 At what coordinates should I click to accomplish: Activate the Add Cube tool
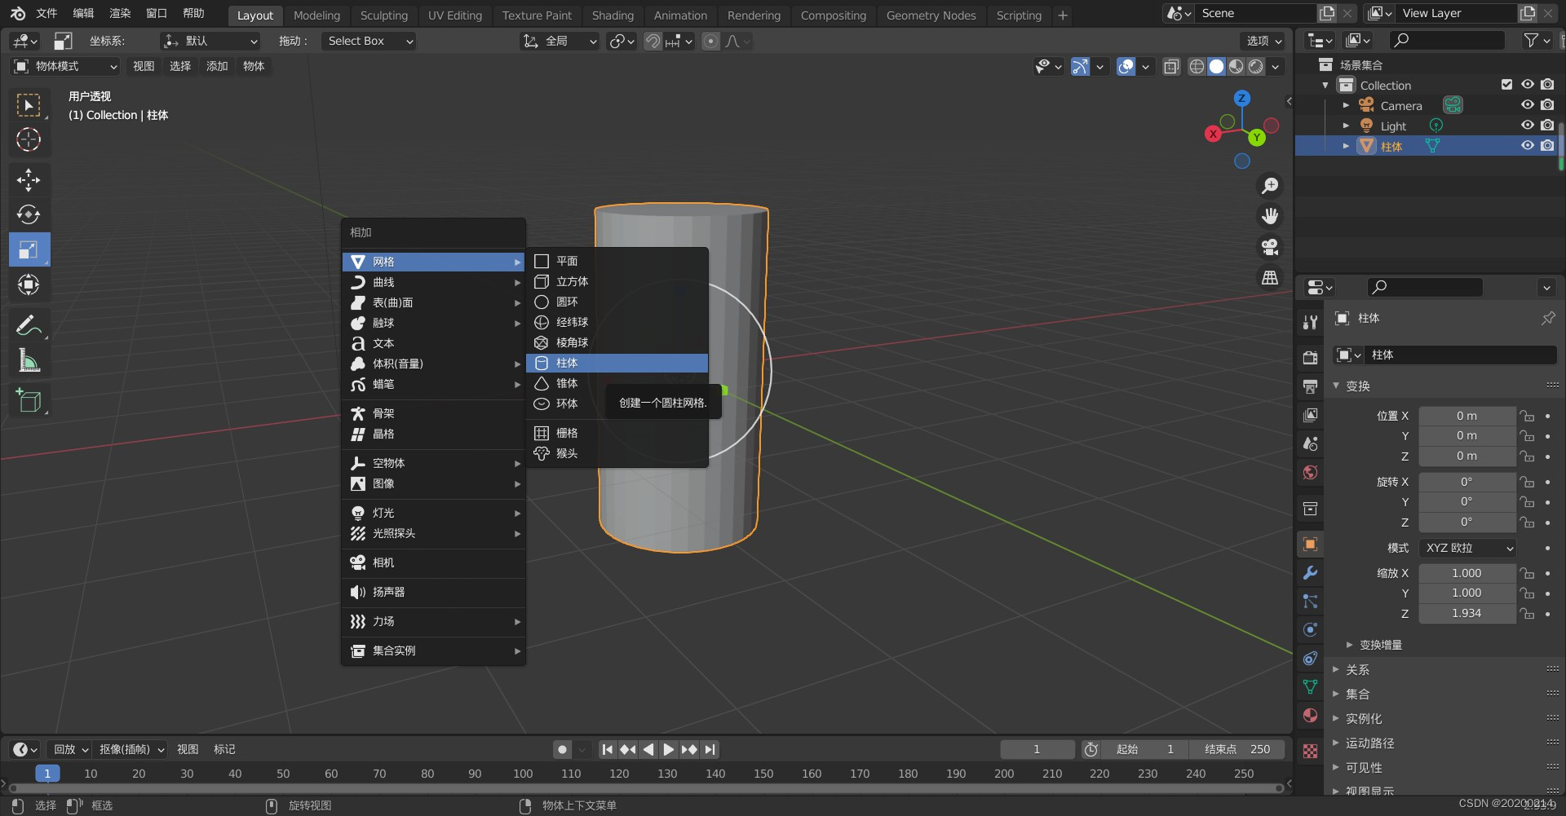pos(29,400)
